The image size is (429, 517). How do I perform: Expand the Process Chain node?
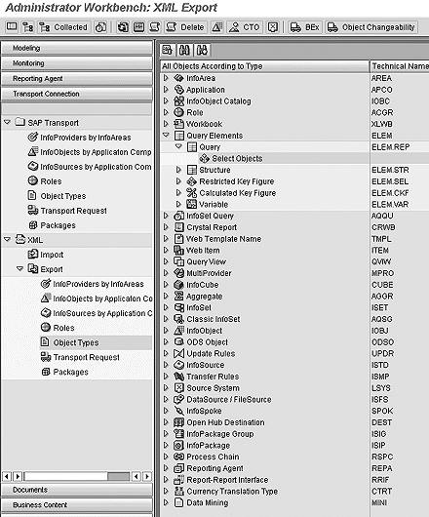click(166, 457)
